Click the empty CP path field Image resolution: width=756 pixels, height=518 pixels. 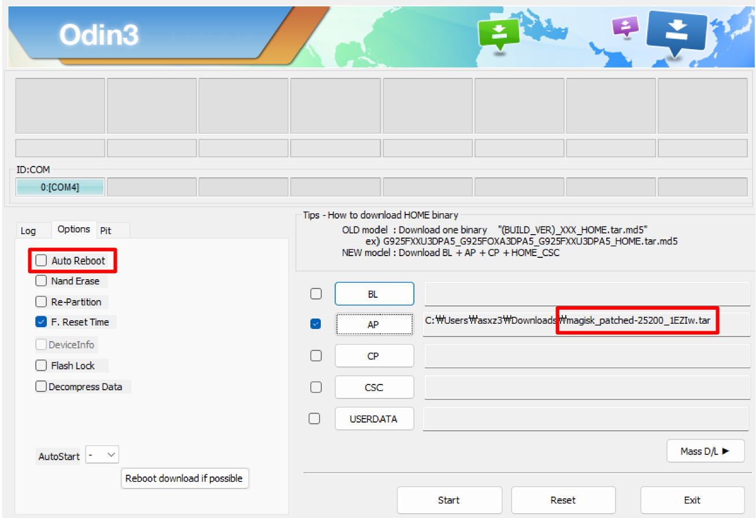tap(587, 356)
